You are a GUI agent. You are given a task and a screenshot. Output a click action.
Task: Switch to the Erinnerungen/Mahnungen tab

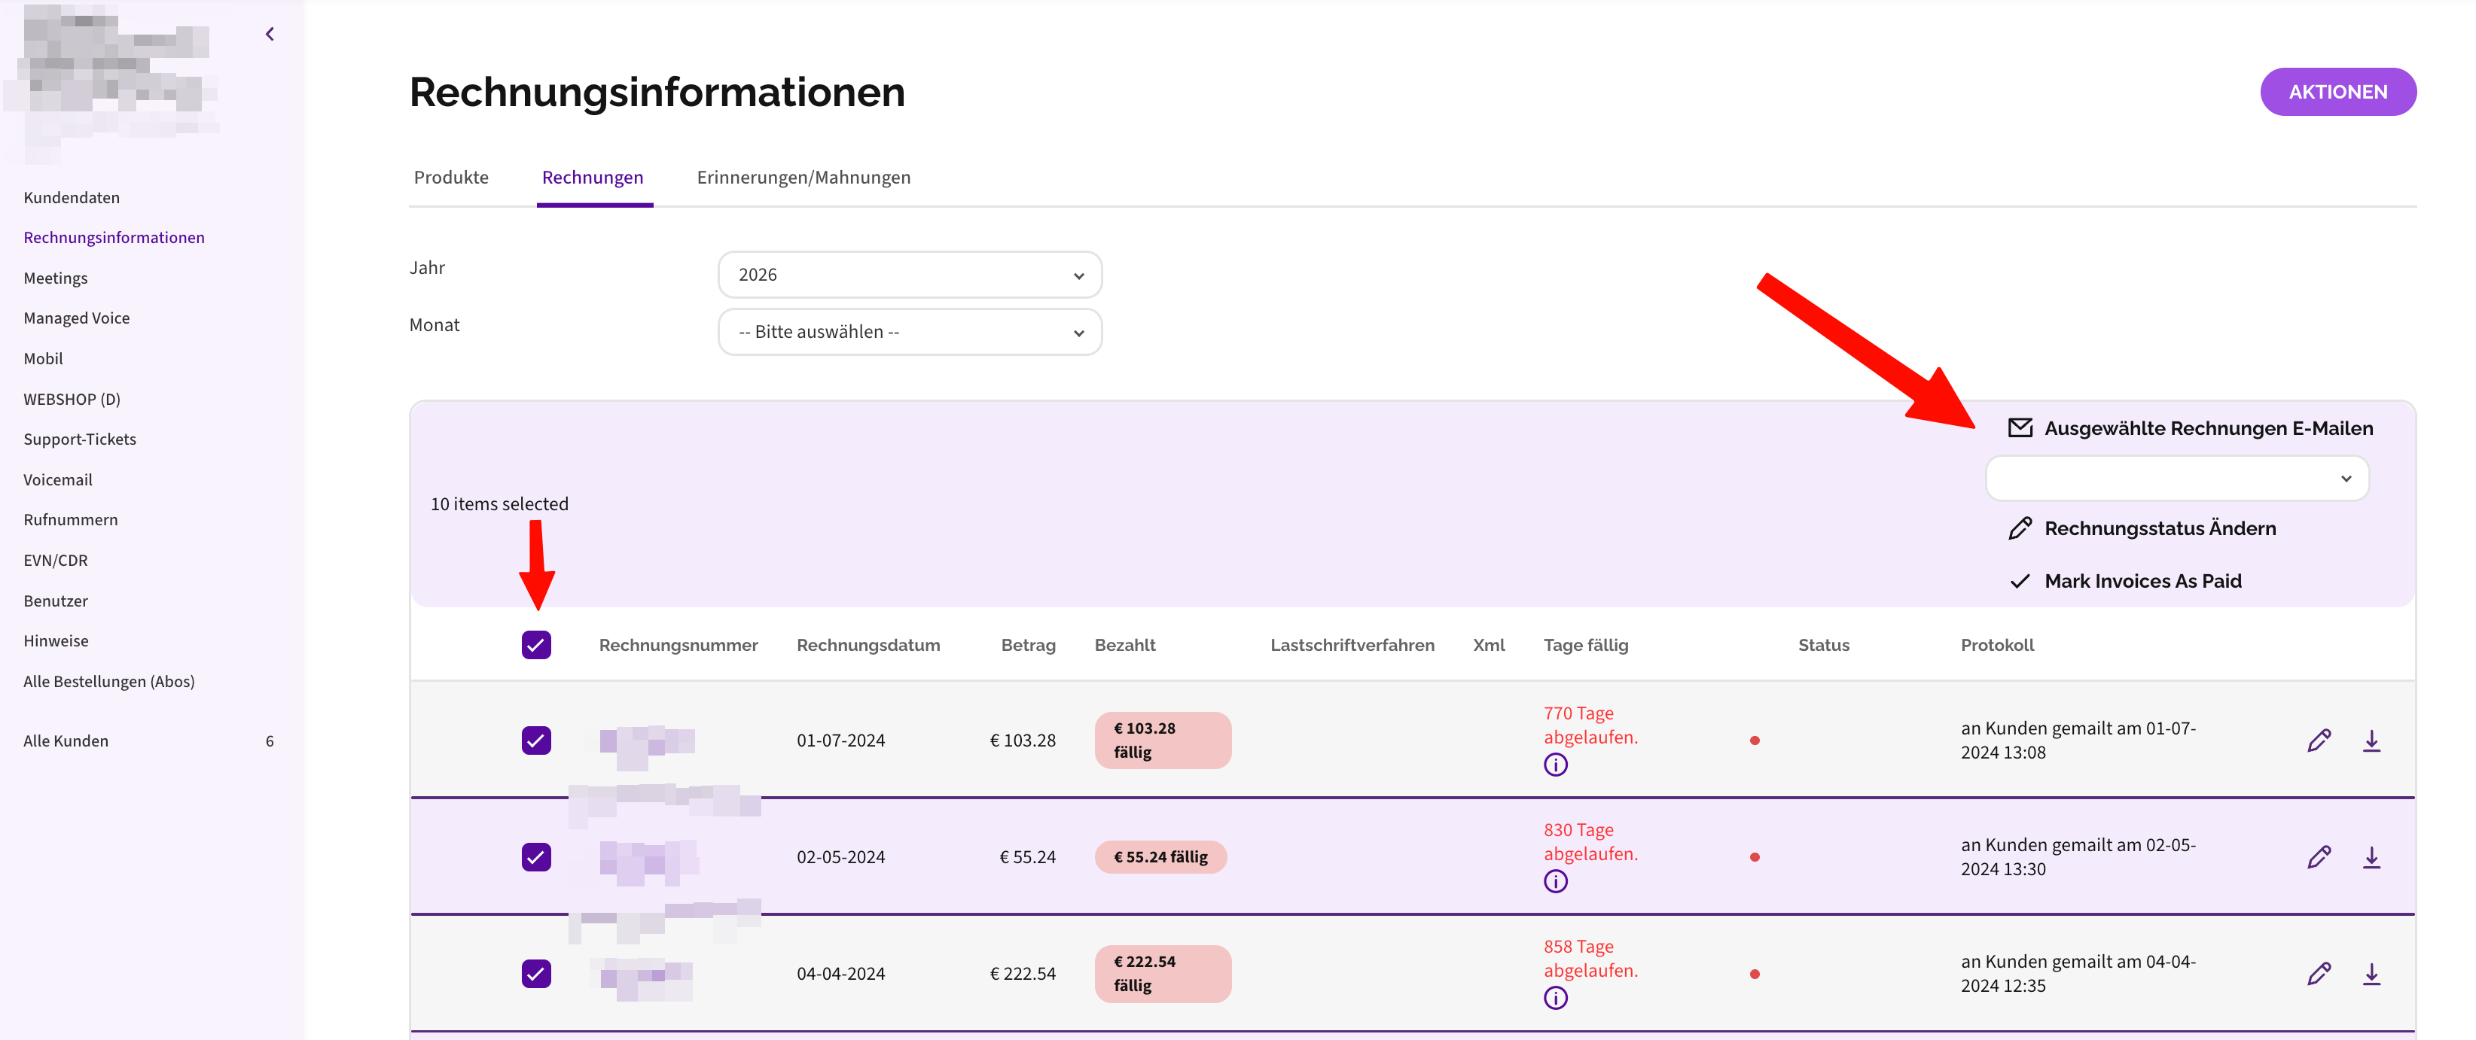[x=803, y=177]
